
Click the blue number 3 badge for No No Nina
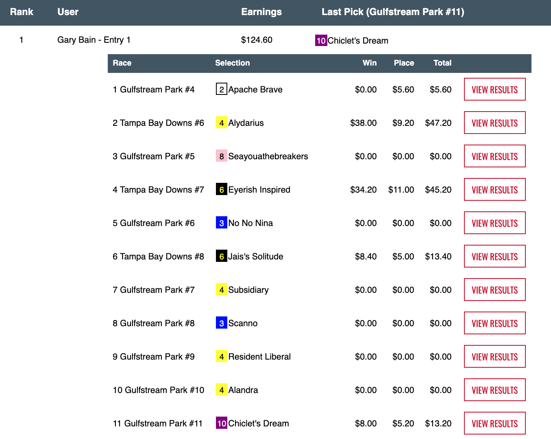click(x=221, y=223)
